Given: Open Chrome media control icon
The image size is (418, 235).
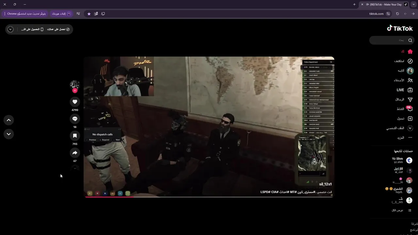Looking at the screenshot, I should pos(78,14).
